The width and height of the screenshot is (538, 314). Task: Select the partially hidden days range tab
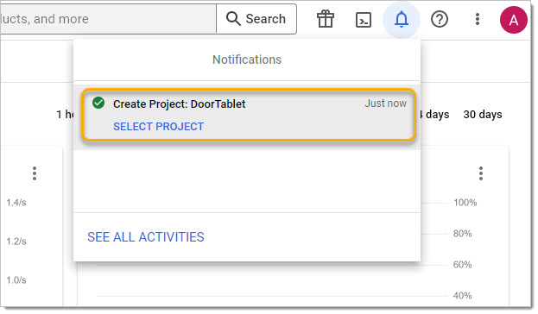(434, 115)
